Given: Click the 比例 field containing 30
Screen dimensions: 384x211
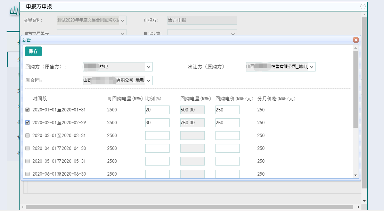Looking at the screenshot, I should 157,123.
